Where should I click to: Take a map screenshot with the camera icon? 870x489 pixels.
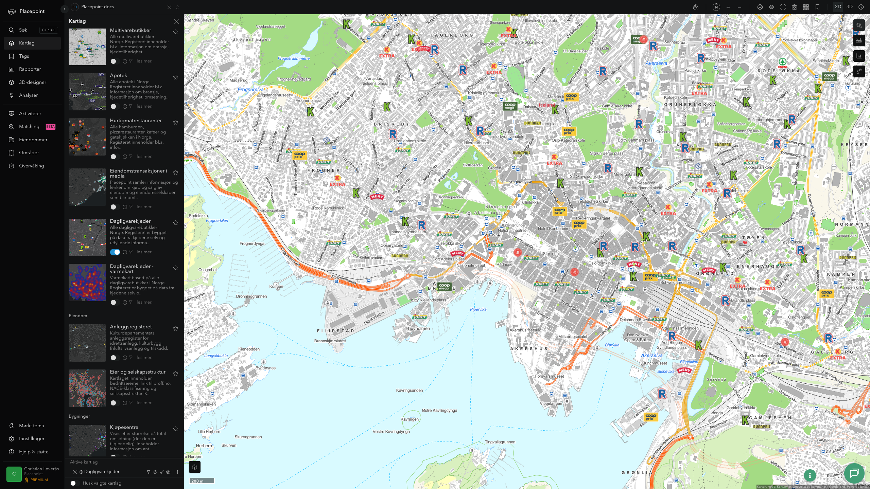point(795,7)
